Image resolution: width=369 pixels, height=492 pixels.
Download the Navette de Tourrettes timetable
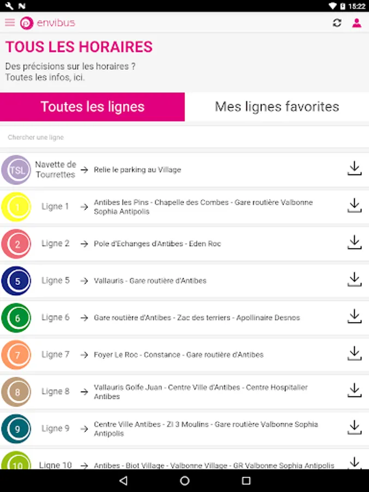click(354, 168)
